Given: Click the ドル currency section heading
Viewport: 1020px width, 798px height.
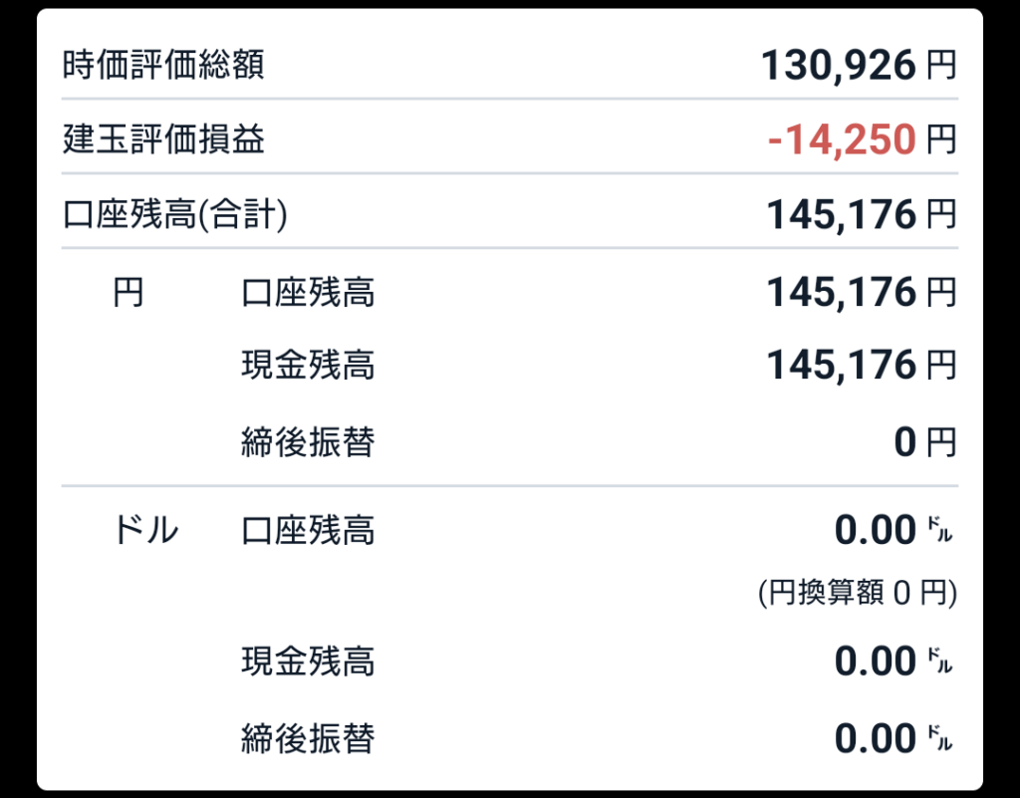Looking at the screenshot, I should pyautogui.click(x=146, y=531).
